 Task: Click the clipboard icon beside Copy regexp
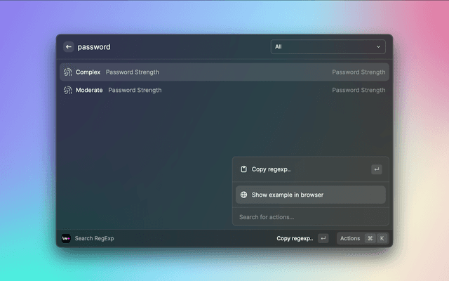(243, 169)
